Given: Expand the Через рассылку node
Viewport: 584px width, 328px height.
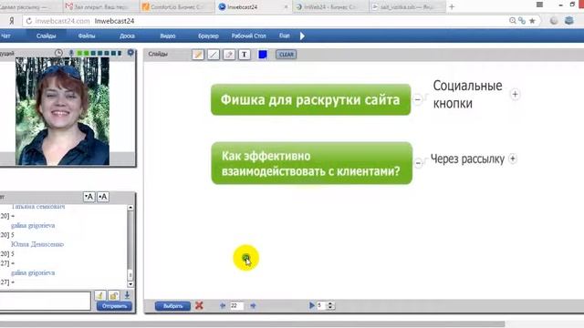Looking at the screenshot, I should point(513,159).
